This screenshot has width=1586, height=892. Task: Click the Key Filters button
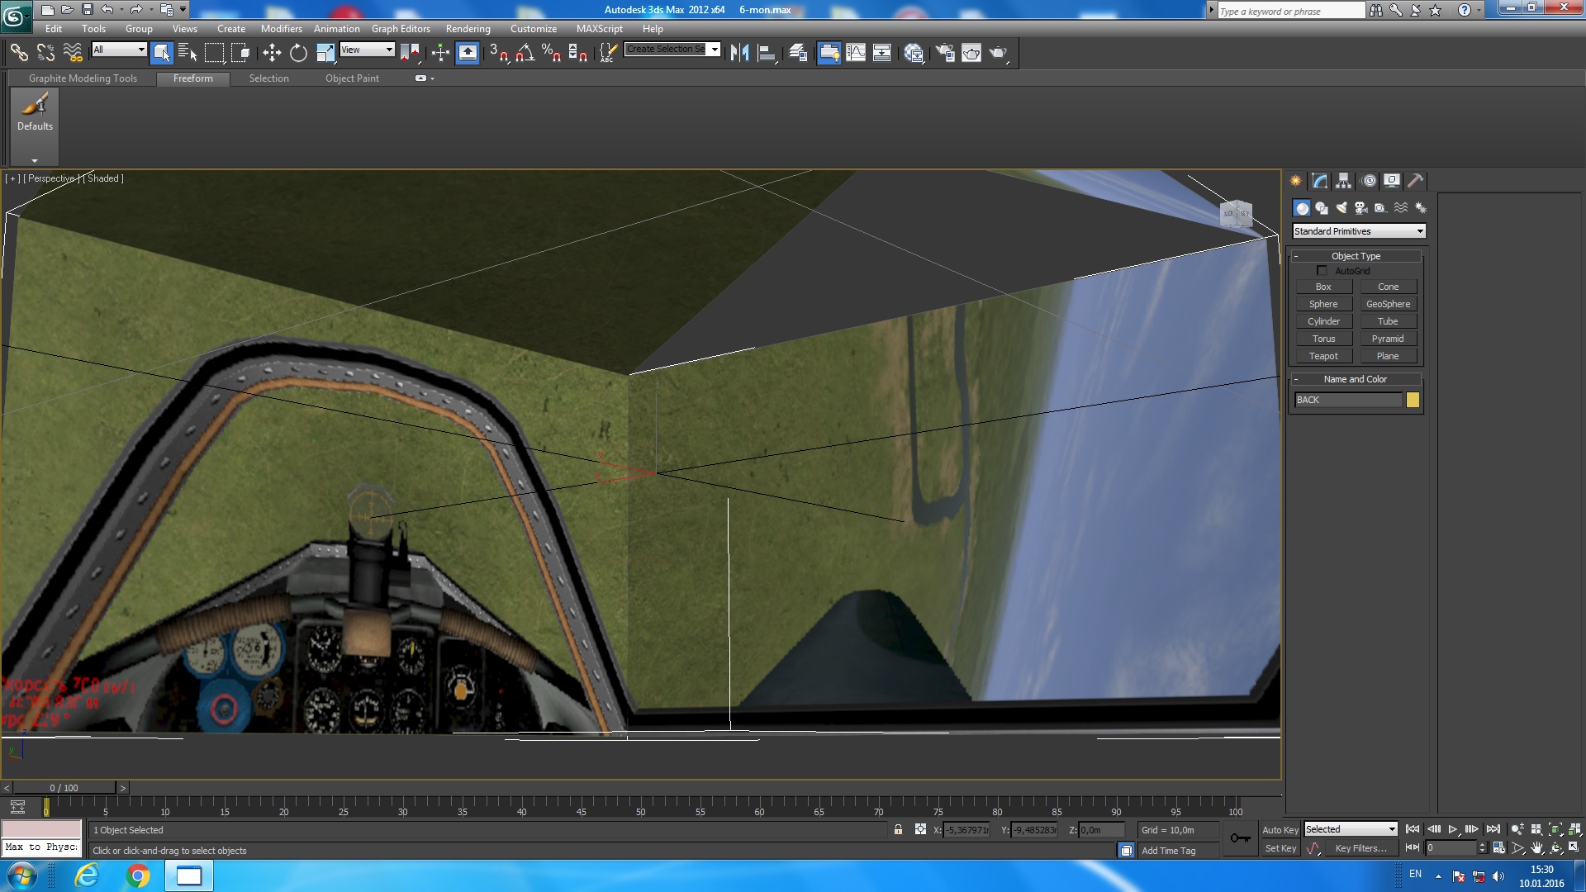click(1360, 848)
